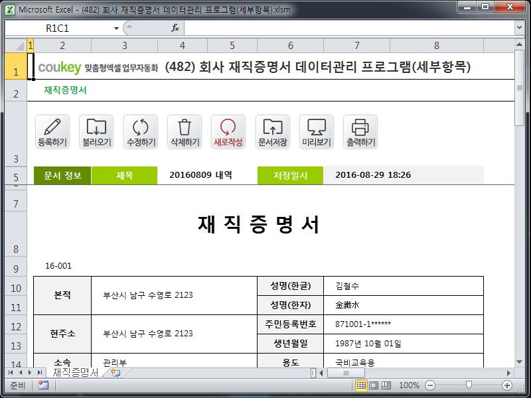This screenshot has width=531, height=398.
Task: Click the macro record icon in status bar
Action: pyautogui.click(x=43, y=385)
